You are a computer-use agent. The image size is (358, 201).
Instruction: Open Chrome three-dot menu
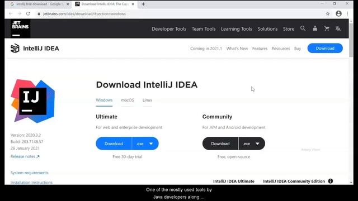coord(347,13)
